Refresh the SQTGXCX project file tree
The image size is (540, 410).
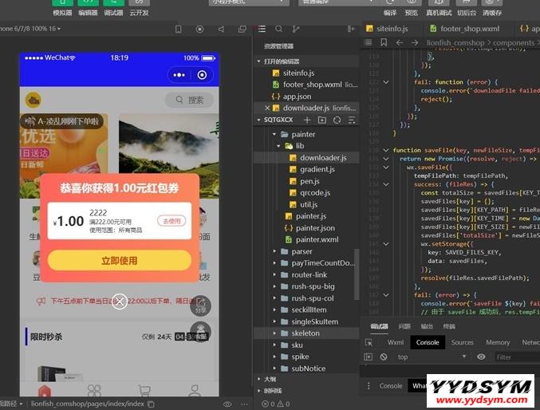pyautogui.click(x=336, y=120)
